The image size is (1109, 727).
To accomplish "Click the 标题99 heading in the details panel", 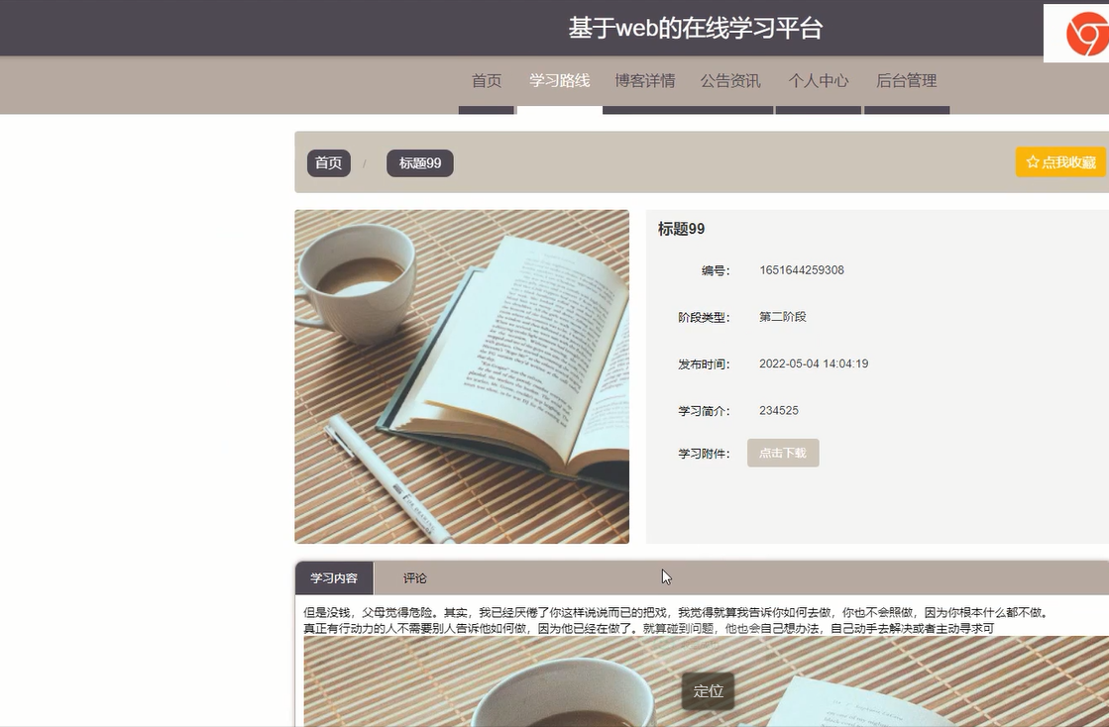I will click(x=681, y=229).
